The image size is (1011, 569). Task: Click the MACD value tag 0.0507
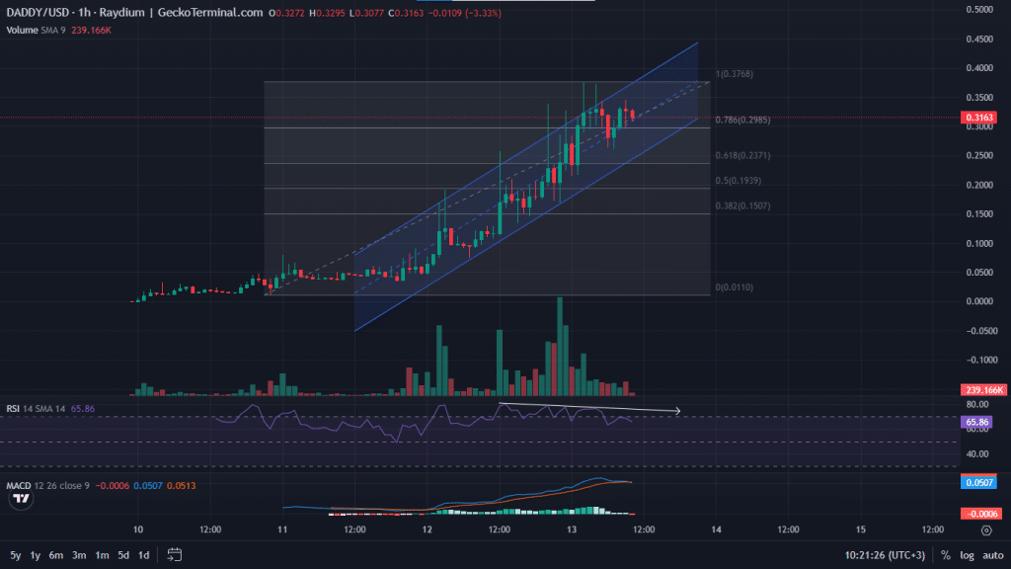[977, 482]
